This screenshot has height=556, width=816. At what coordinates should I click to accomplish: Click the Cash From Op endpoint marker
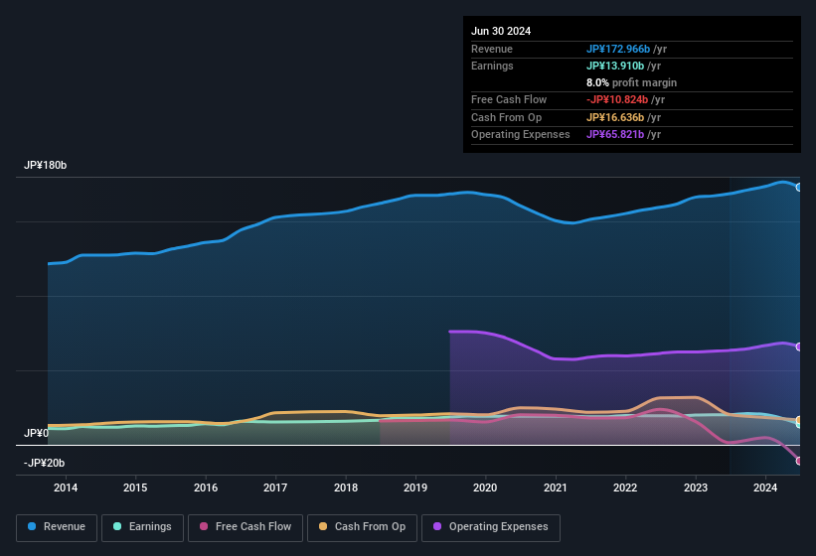point(799,420)
